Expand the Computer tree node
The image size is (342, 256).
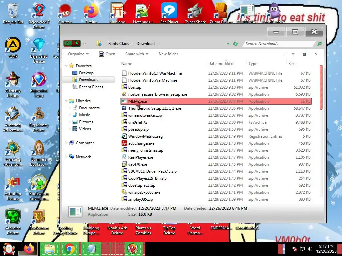click(x=66, y=143)
